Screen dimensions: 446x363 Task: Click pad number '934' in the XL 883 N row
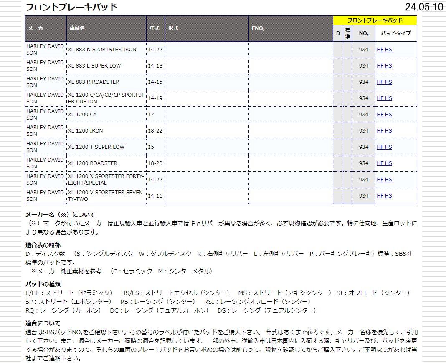[x=363, y=49]
